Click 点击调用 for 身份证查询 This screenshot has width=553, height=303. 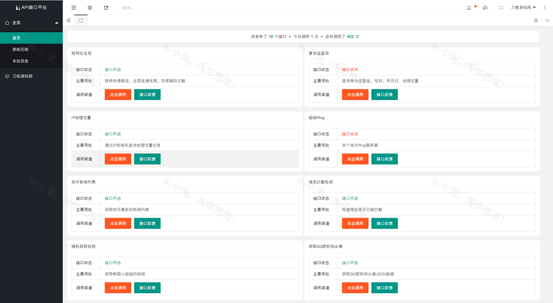coord(355,94)
